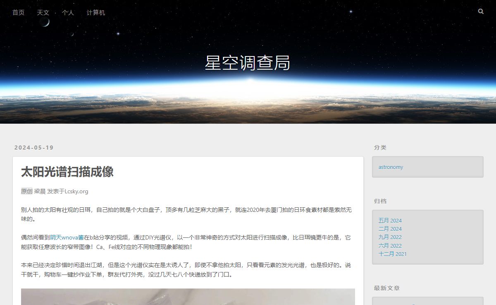This screenshot has height=305, width=496.
Task: Open the search magnifier icon
Action: [x=481, y=12]
